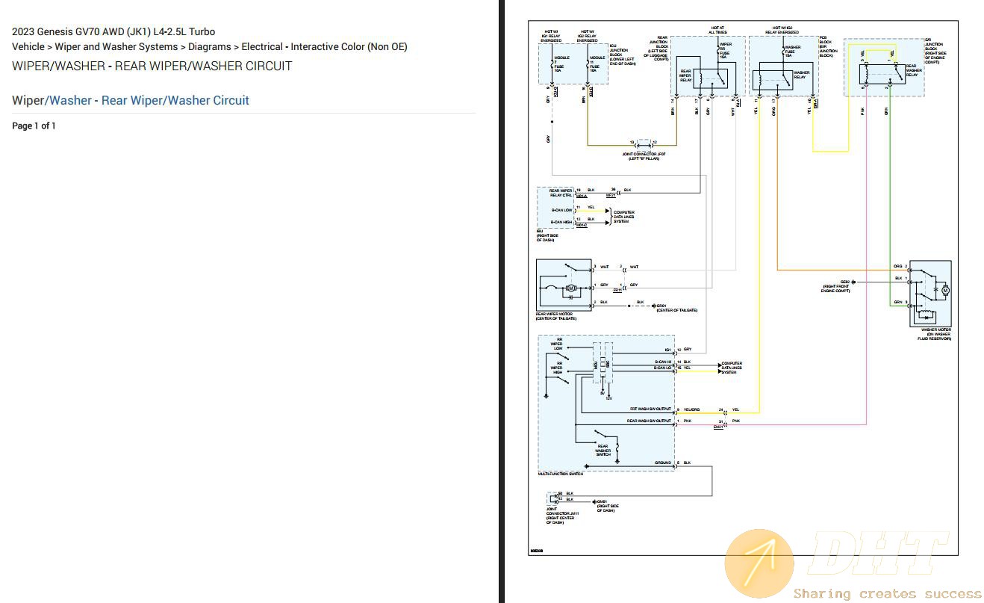Click the 'REAR WIPER RELAY CTRL' pin label
The image size is (984, 603).
pos(561,193)
